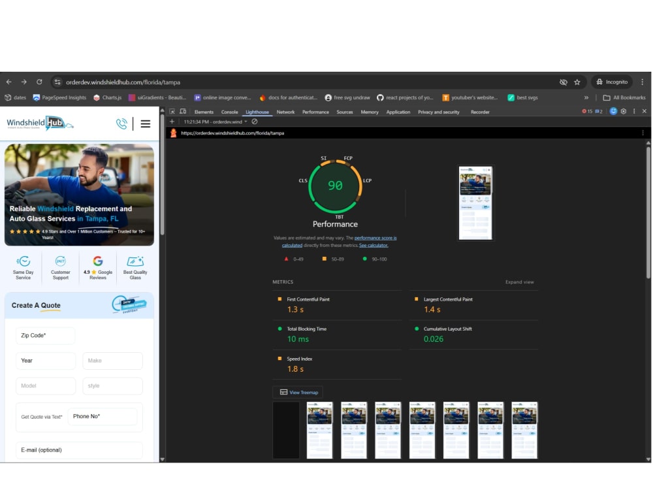Viewport: 653px width, 490px height.
Task: Open site information icon in address bar
Action: 57,82
